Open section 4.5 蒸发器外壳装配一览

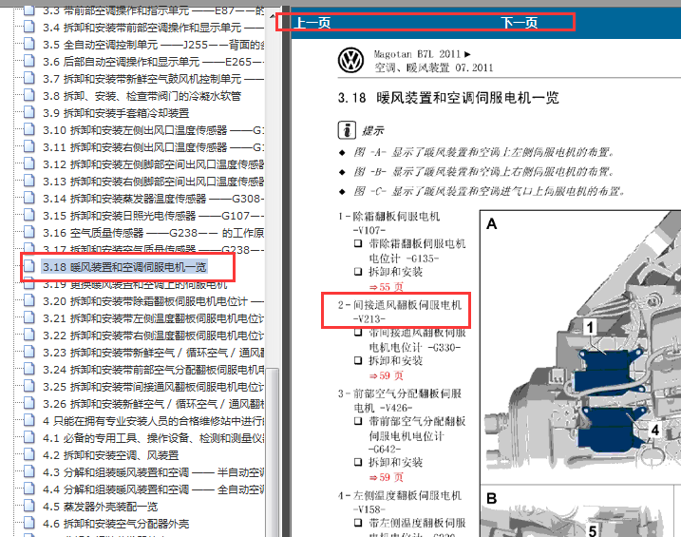click(x=101, y=507)
